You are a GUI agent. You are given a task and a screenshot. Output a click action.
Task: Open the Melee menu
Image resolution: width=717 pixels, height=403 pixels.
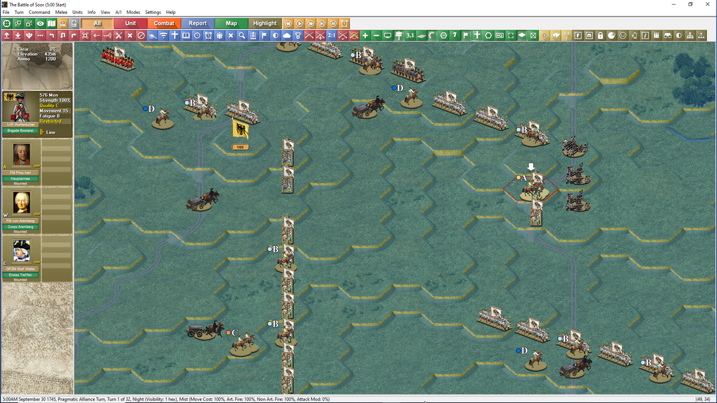(61, 13)
